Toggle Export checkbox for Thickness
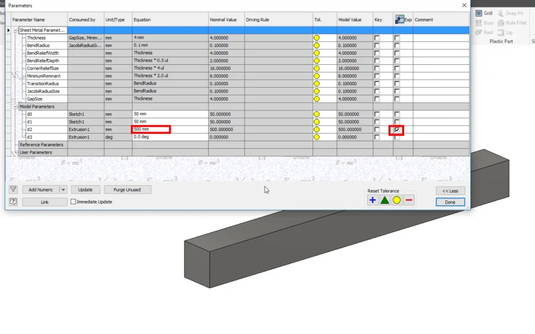The width and height of the screenshot is (535, 334). (x=397, y=38)
